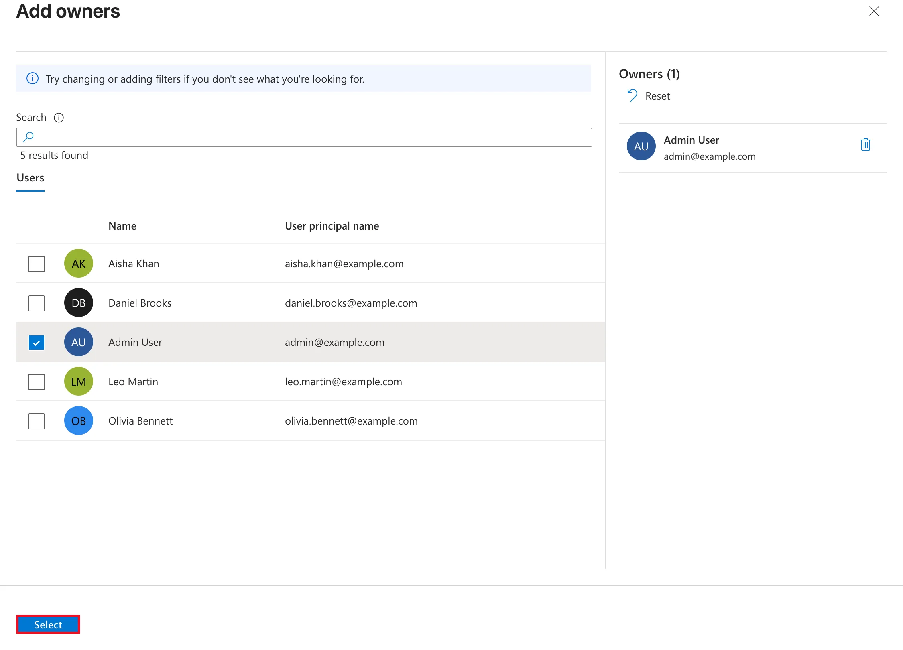903x650 pixels.
Task: Click the AK avatar for Aisha Khan
Action: click(79, 263)
